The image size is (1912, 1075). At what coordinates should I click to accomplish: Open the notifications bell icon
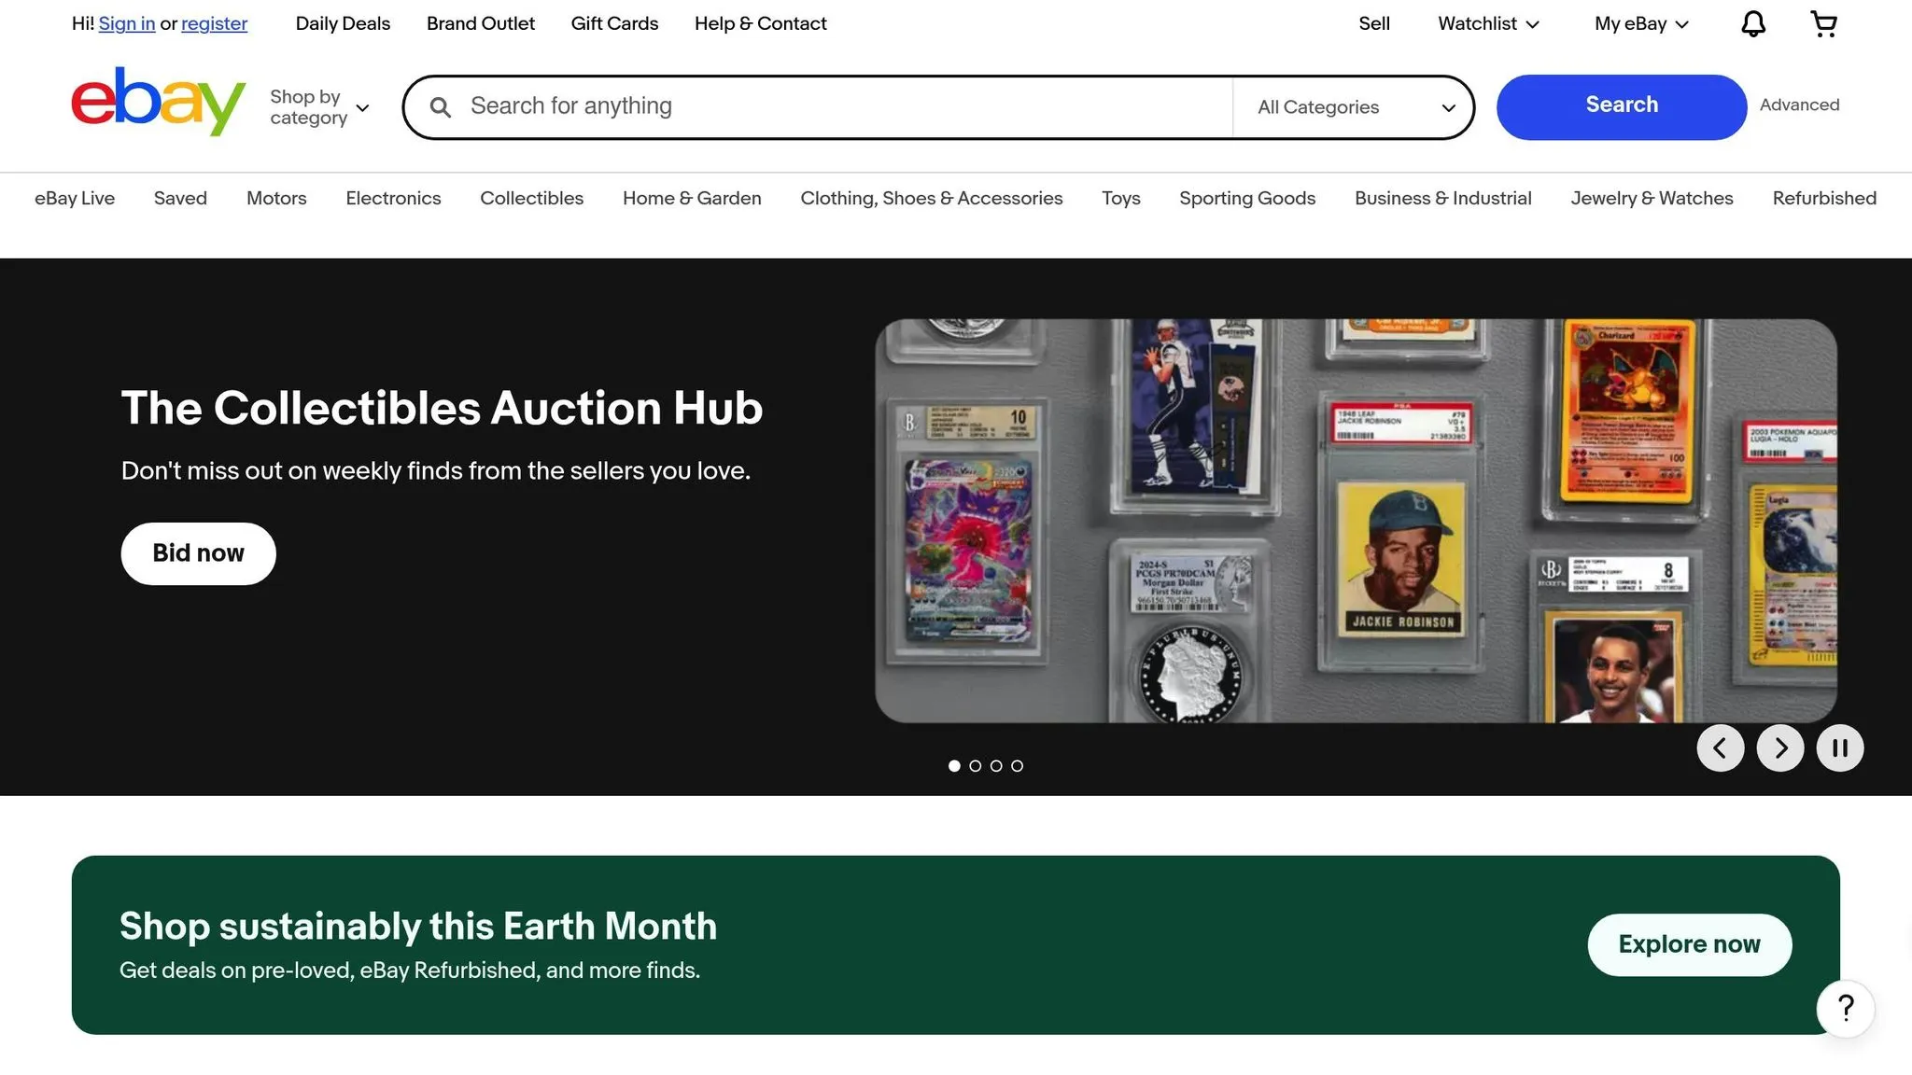(x=1753, y=23)
